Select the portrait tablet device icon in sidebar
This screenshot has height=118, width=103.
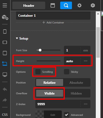[5, 32]
